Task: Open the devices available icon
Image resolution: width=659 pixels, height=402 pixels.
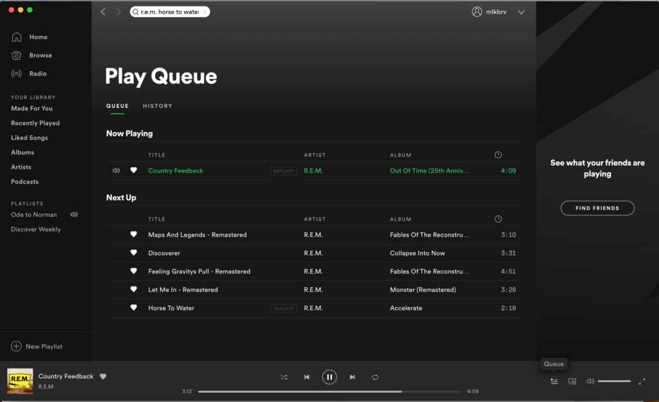Action: click(572, 381)
